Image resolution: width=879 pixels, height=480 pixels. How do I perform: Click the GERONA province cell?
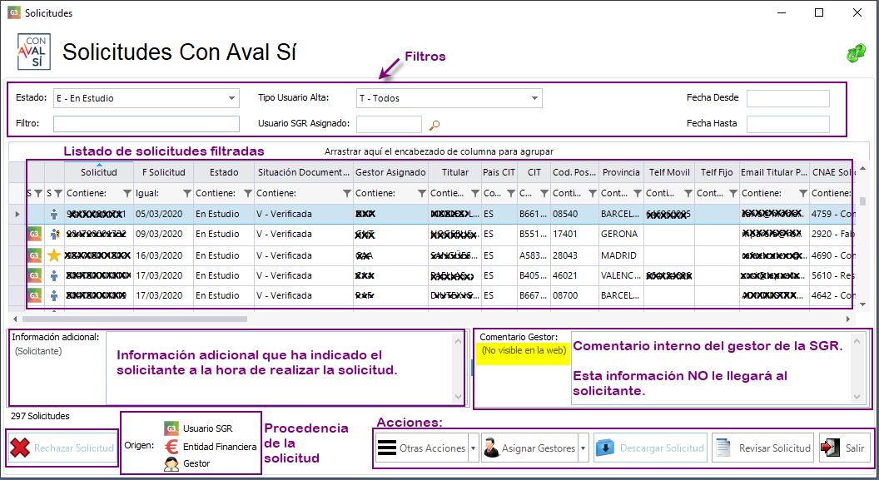[x=619, y=234]
